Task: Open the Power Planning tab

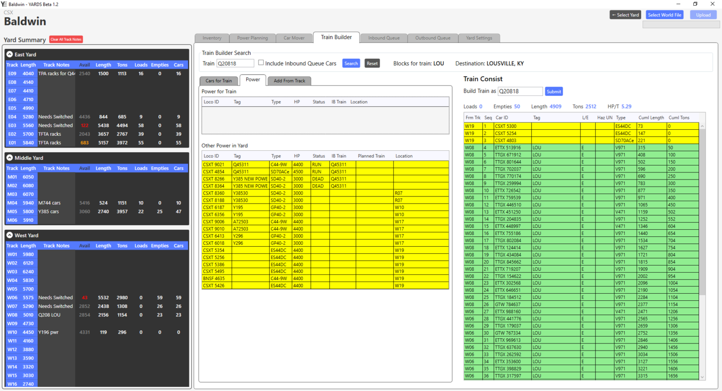Action: click(252, 38)
